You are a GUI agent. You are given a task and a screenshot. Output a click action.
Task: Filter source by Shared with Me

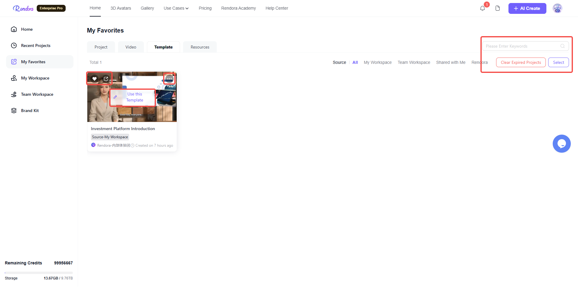click(451, 62)
